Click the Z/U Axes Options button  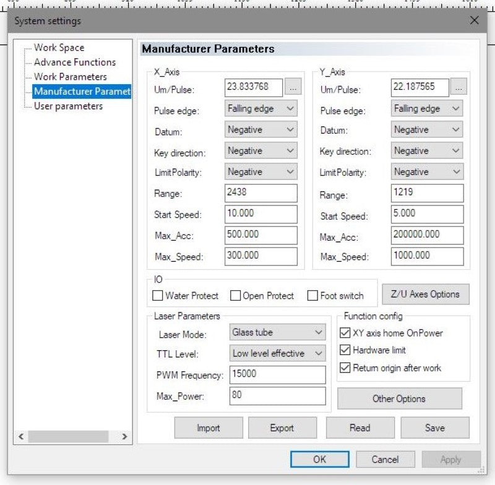click(425, 294)
